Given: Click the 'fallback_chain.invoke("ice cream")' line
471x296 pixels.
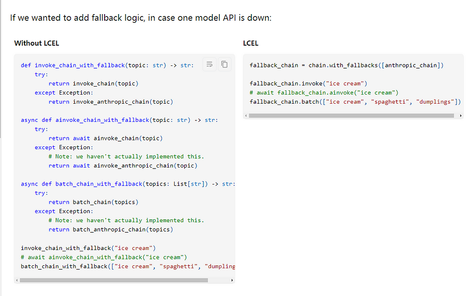Looking at the screenshot, I should [305, 83].
